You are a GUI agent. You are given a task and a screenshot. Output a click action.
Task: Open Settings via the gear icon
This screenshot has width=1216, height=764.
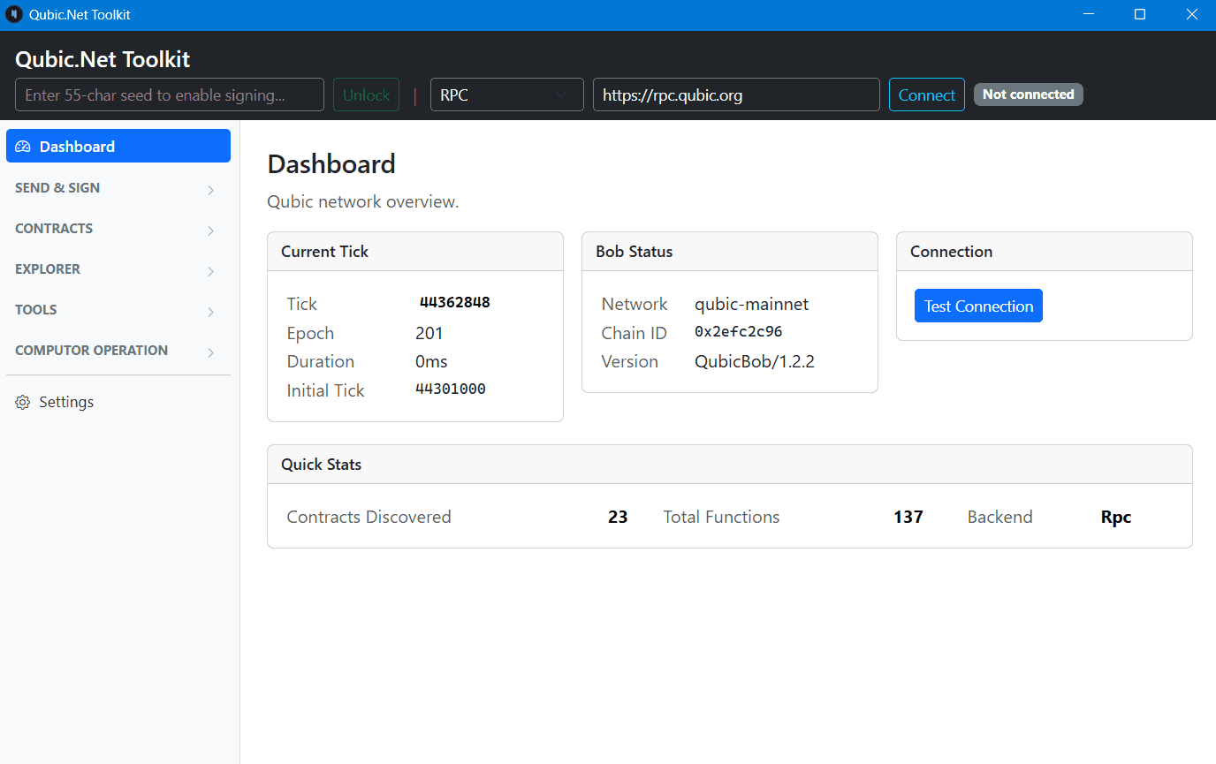point(22,402)
